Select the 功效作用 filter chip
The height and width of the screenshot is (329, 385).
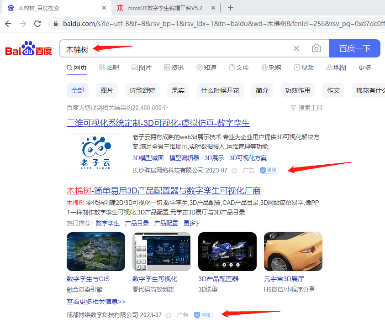coord(298,90)
